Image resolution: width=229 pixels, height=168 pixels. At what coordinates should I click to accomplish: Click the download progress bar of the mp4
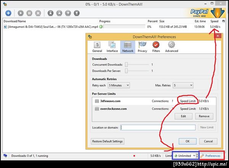(x=124, y=27)
